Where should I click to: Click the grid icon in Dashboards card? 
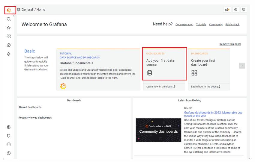pos(194,73)
